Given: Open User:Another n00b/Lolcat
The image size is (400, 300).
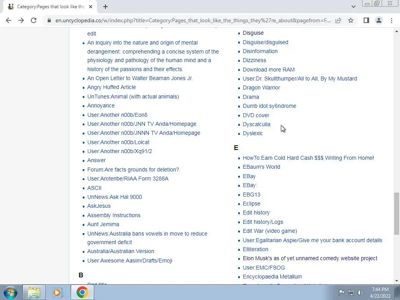Looking at the screenshot, I should click(118, 142).
